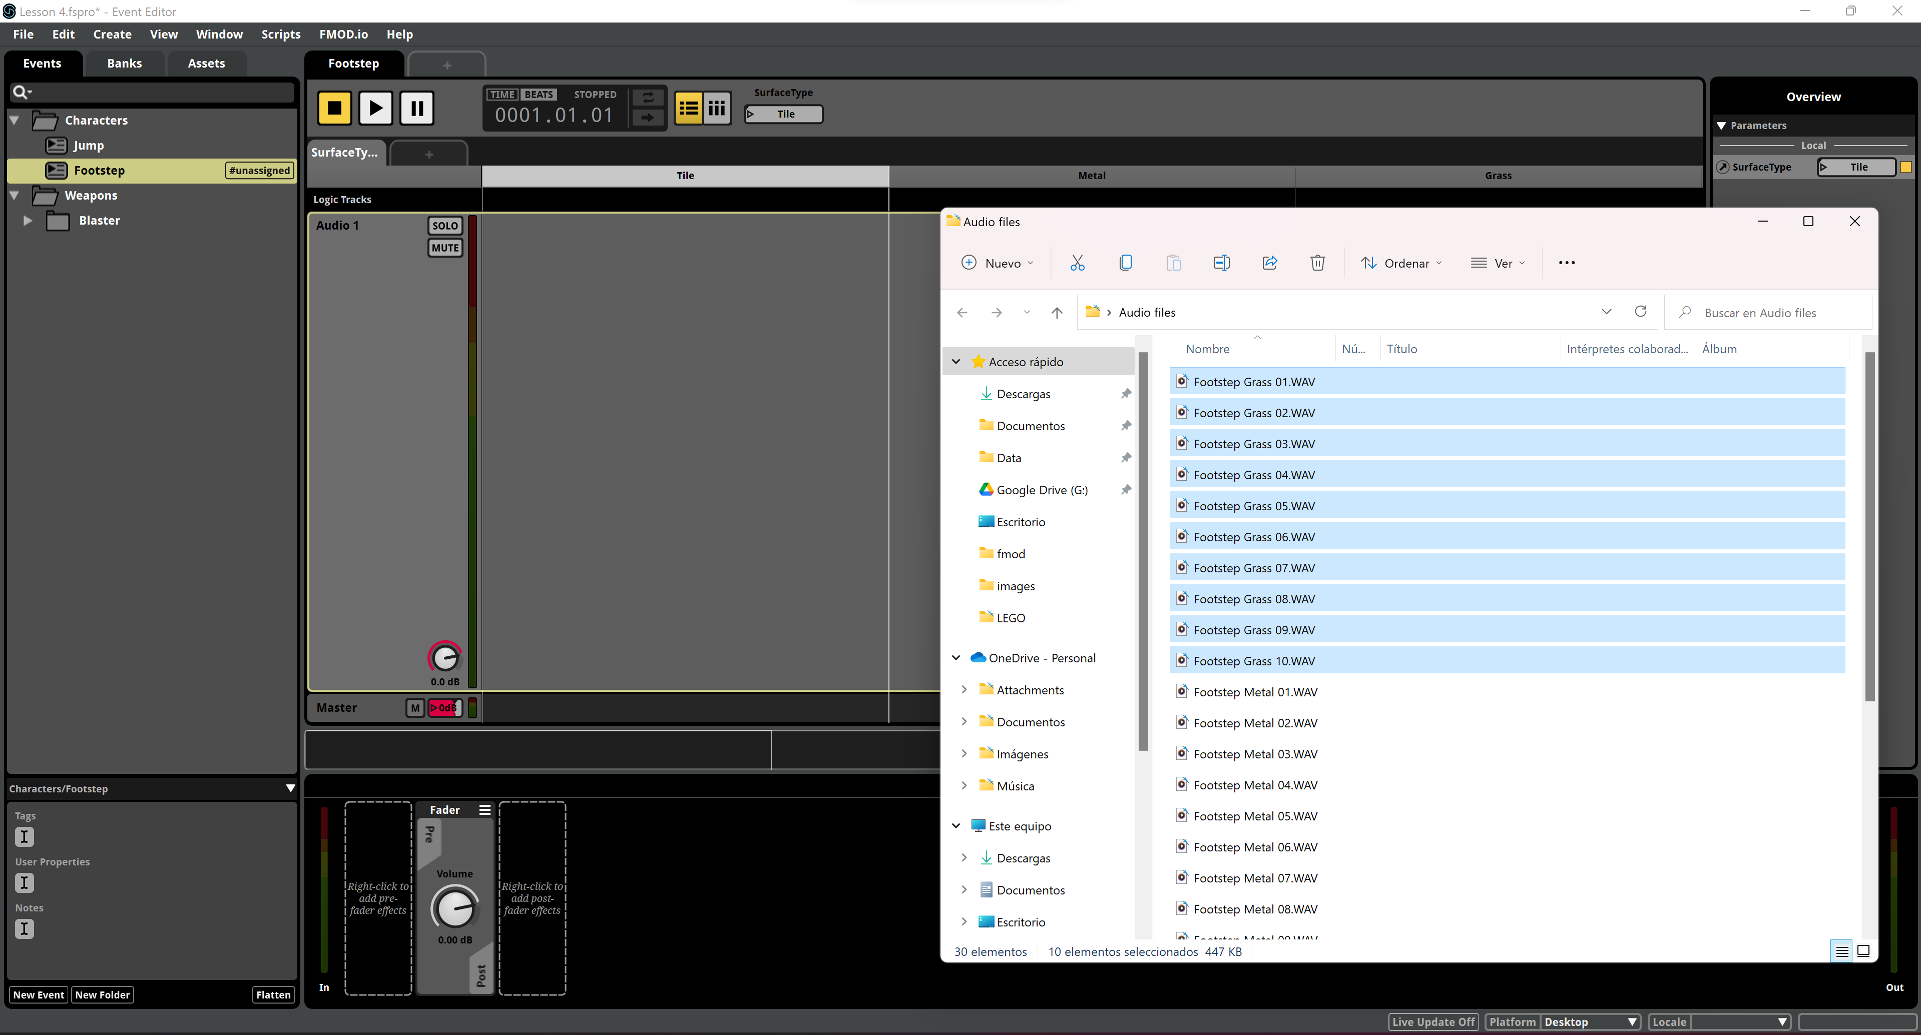
Task: Switch to the Banks tab
Action: [x=124, y=64]
